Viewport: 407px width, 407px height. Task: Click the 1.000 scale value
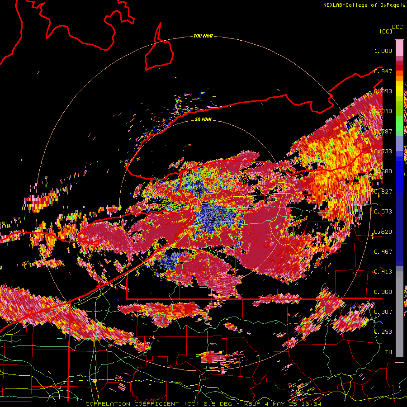tap(383, 51)
